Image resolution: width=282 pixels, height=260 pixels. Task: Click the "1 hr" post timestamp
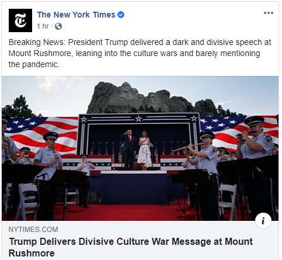pyautogui.click(x=43, y=26)
